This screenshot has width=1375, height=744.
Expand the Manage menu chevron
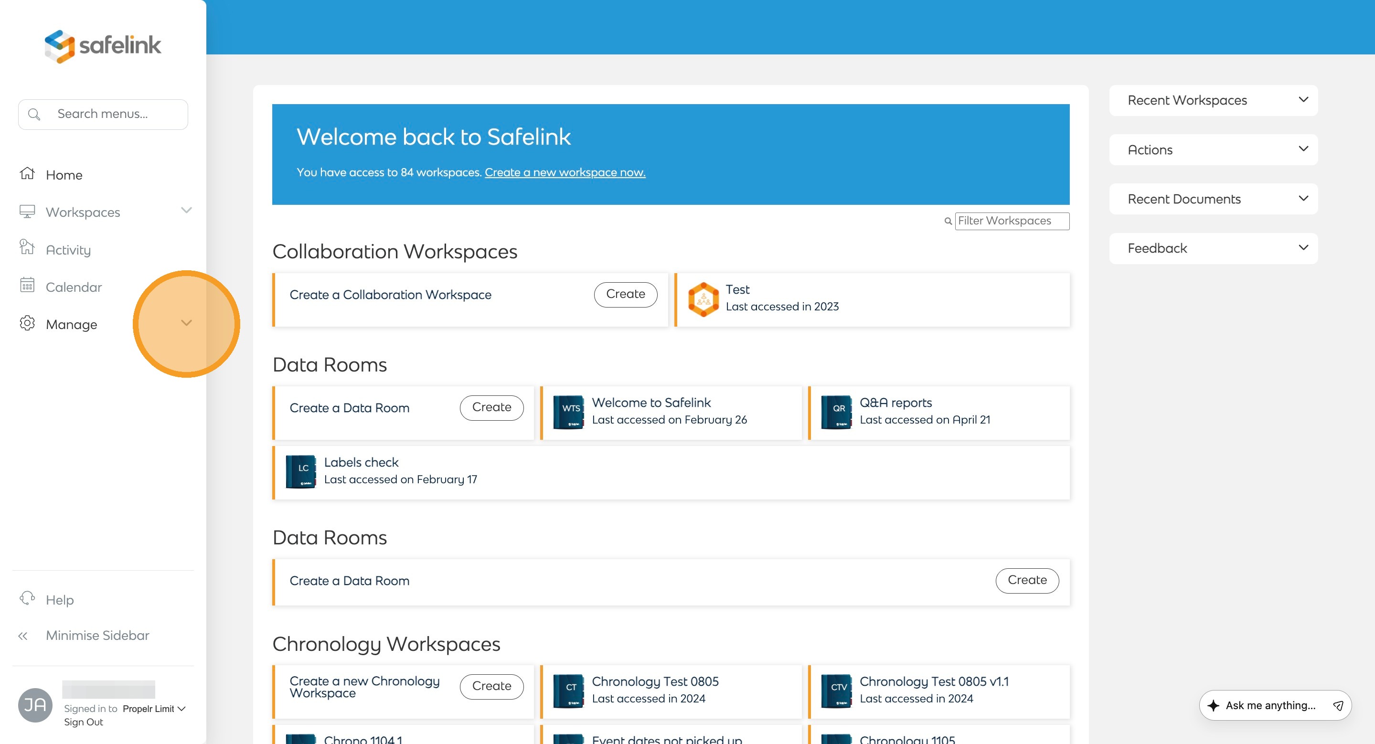click(186, 323)
